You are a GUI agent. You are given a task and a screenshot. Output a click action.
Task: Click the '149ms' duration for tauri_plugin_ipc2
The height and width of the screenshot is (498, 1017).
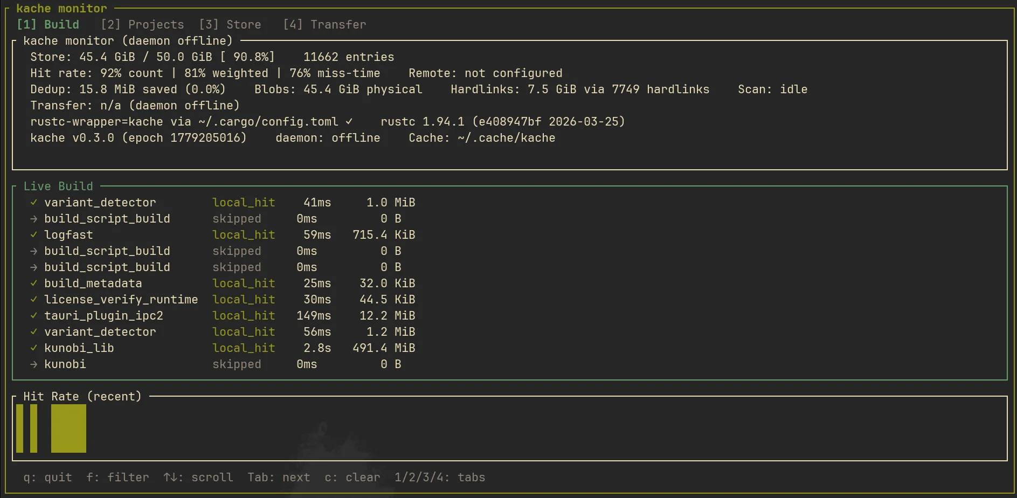pyautogui.click(x=314, y=316)
